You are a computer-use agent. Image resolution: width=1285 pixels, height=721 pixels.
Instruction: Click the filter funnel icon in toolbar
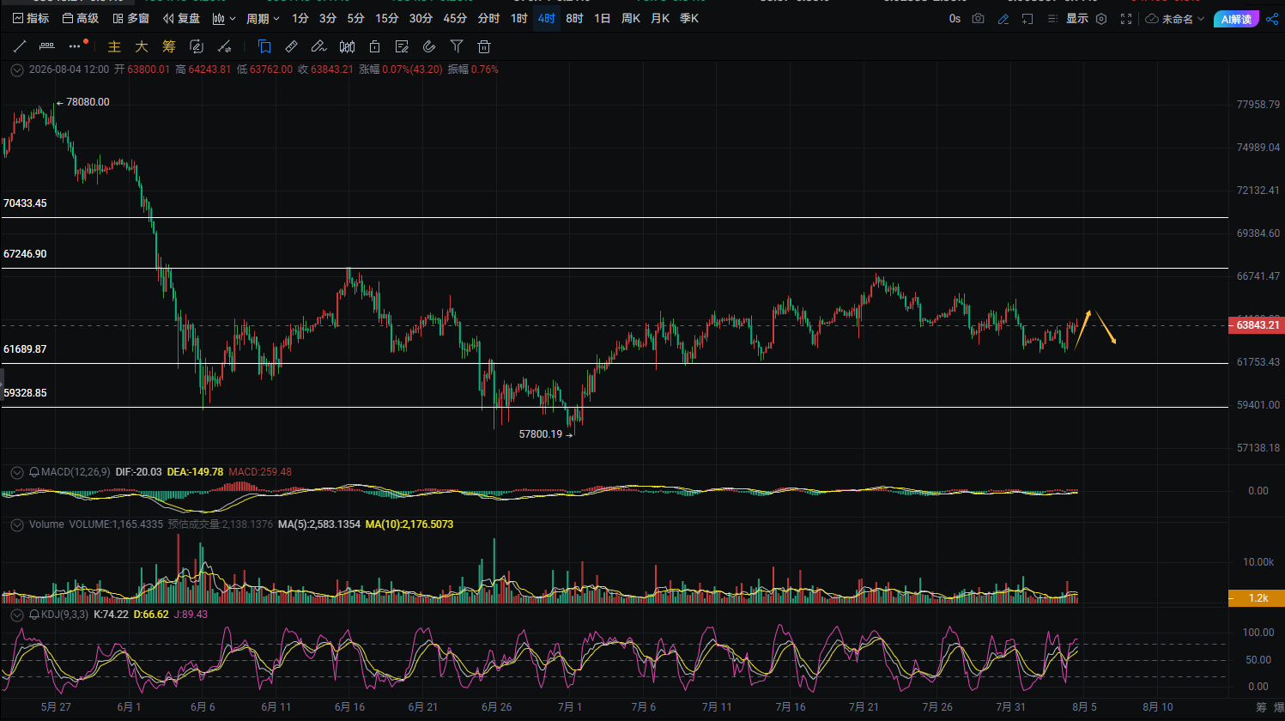pyautogui.click(x=457, y=46)
